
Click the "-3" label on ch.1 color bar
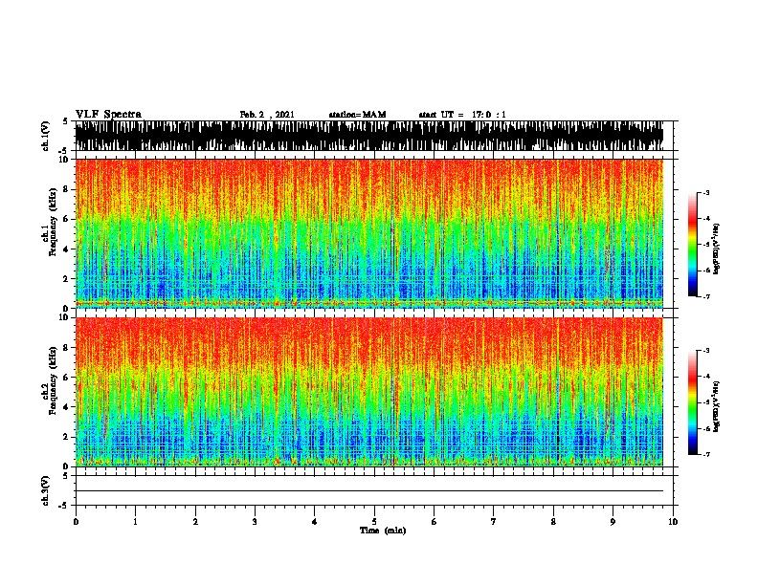pos(706,192)
